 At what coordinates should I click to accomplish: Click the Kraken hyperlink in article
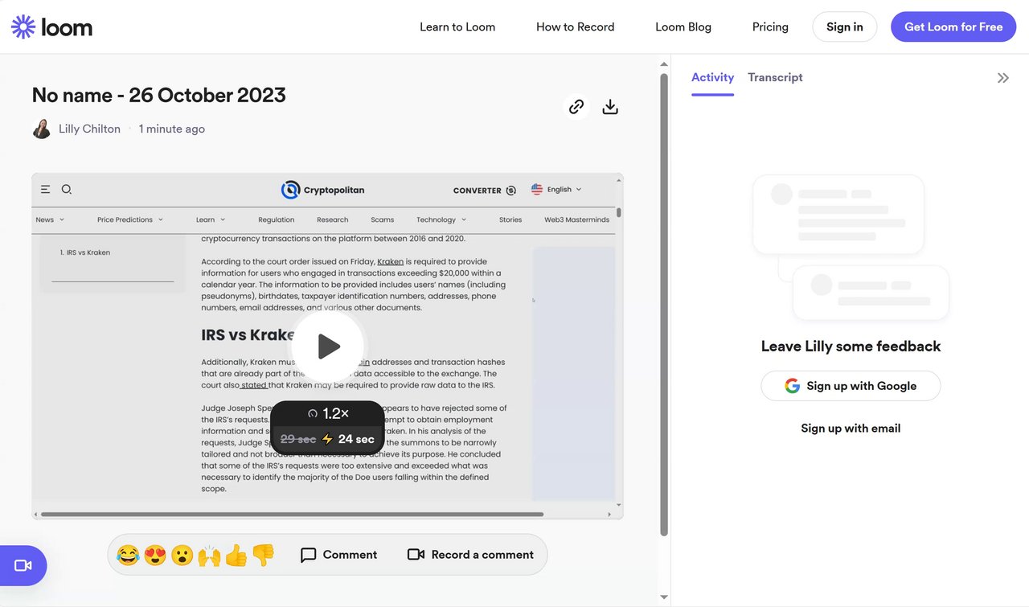click(x=391, y=261)
